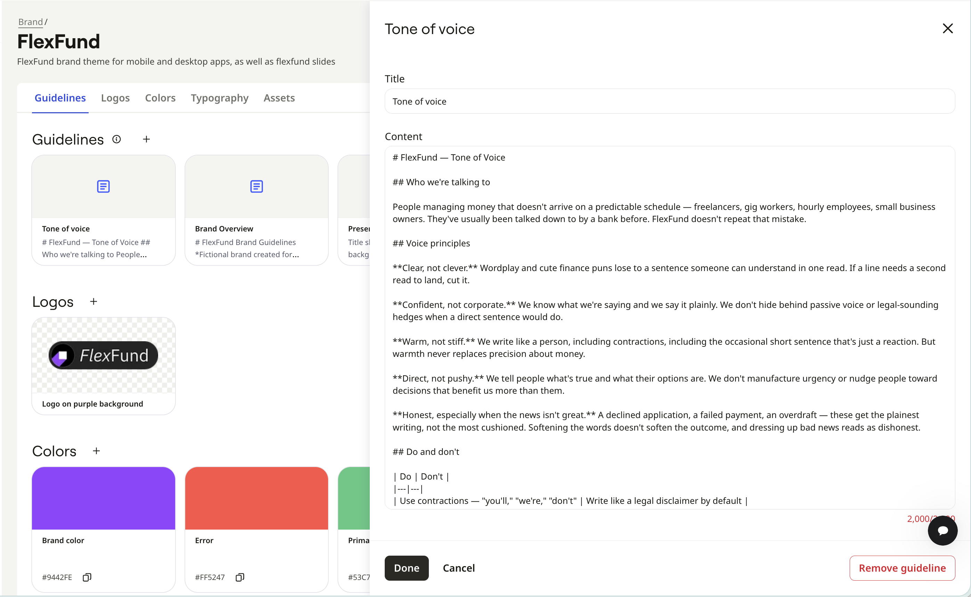Click Cancel in the guideline editor
Screen dimensions: 971x597
click(x=458, y=568)
